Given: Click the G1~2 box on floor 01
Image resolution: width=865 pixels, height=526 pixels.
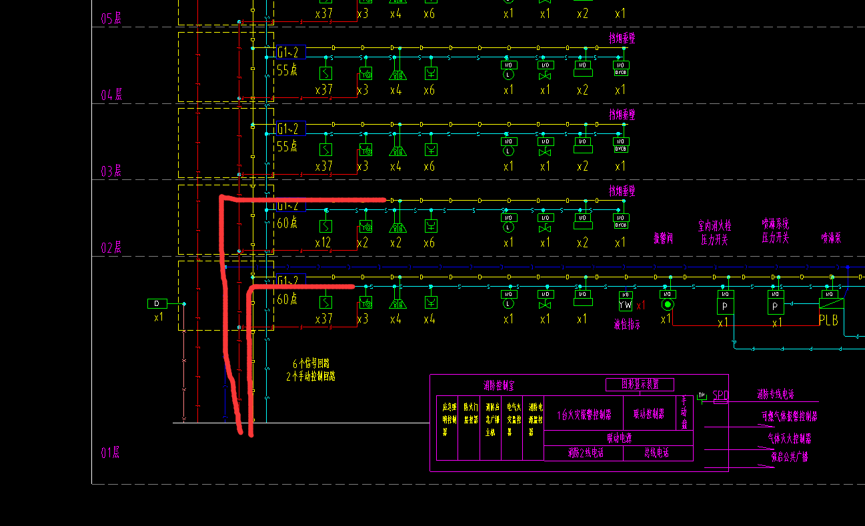Looking at the screenshot, I should (291, 281).
